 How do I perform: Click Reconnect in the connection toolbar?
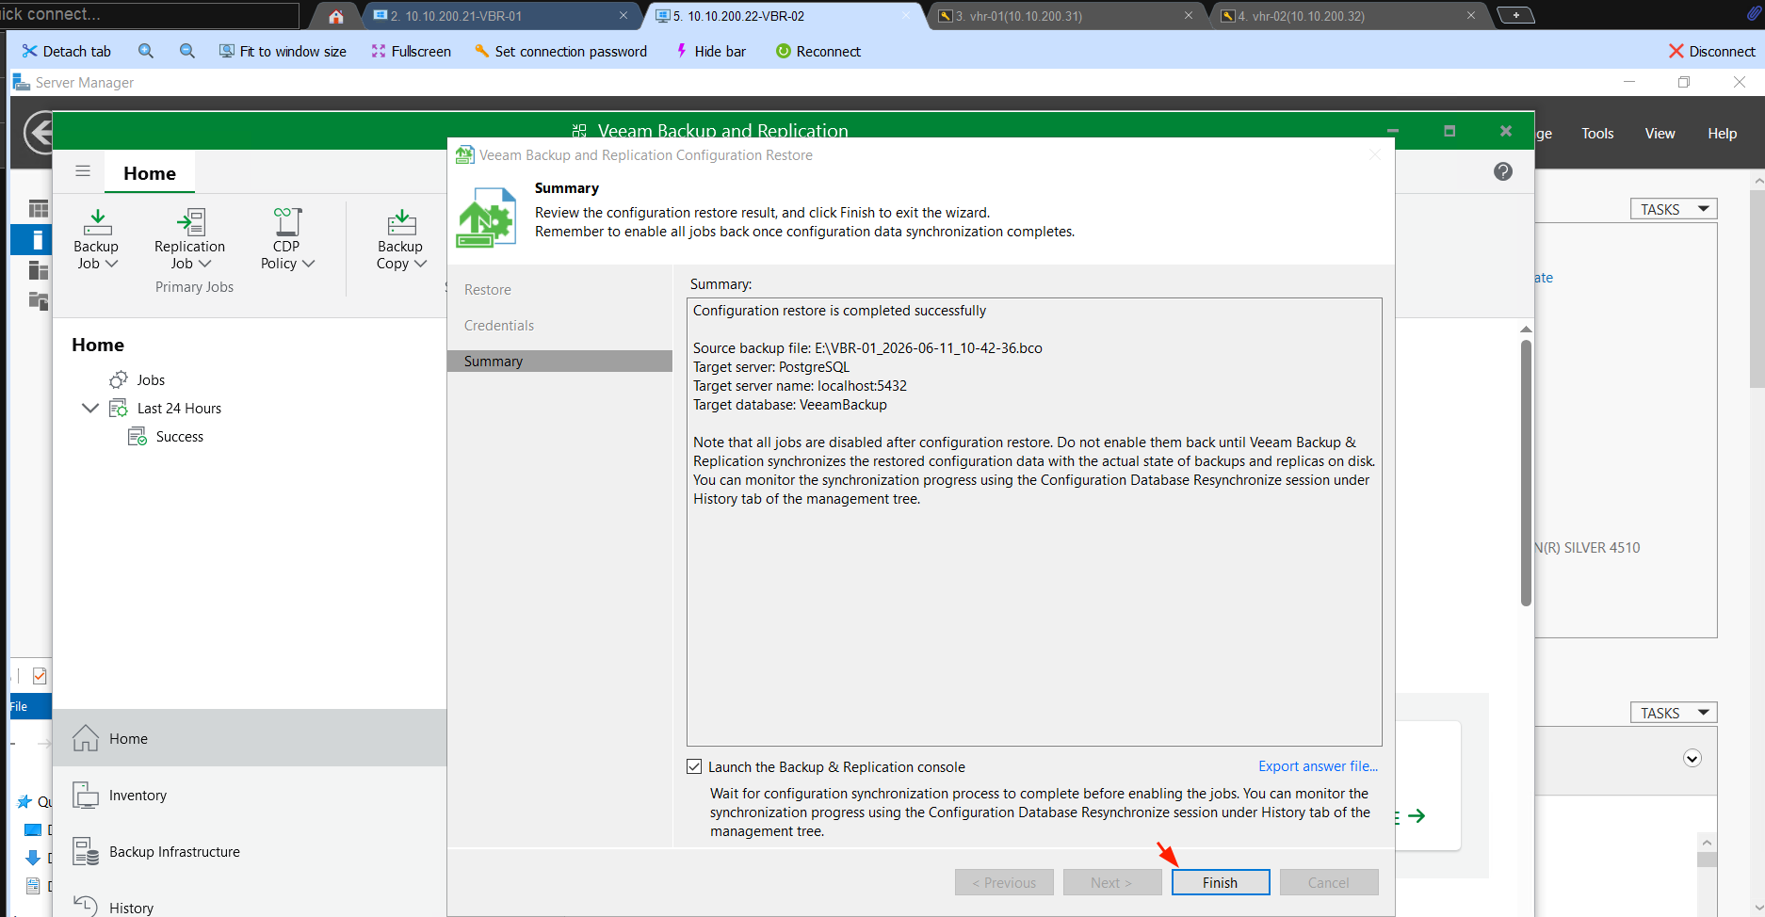(x=818, y=52)
